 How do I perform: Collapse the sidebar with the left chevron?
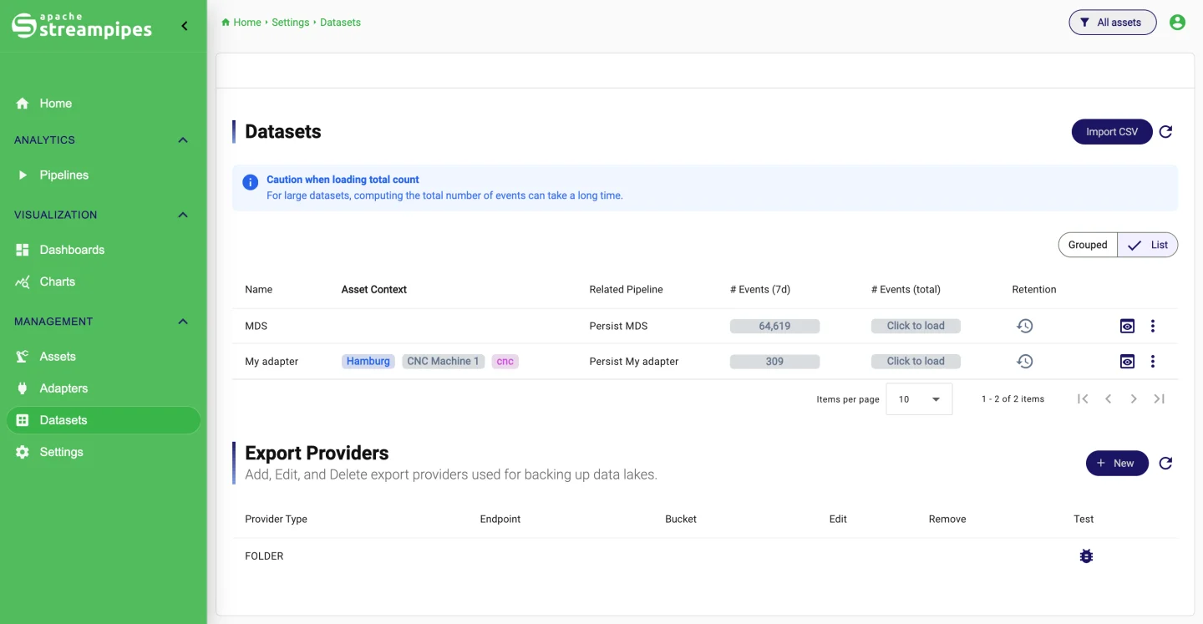pos(185,26)
